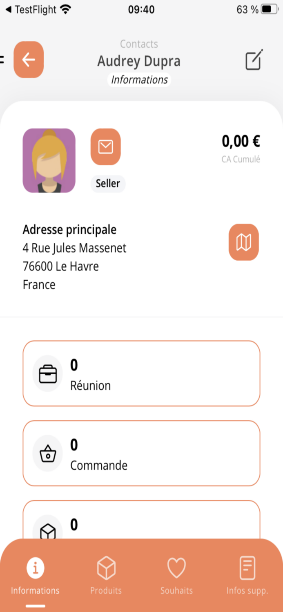Open the Souhaits tab
This screenshot has width=283, height=612.
[x=176, y=574]
